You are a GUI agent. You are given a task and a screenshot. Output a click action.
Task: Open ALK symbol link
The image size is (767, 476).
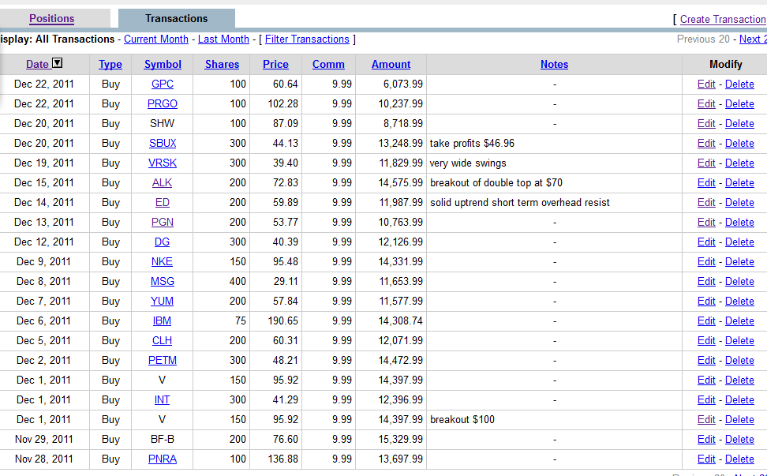point(162,182)
